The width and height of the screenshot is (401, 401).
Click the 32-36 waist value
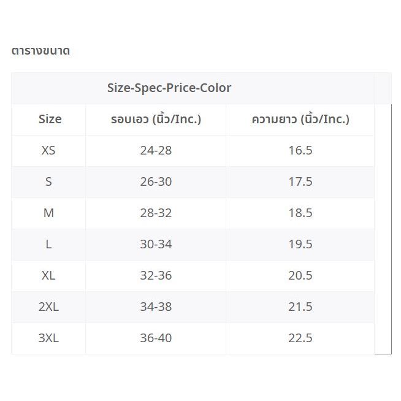pyautogui.click(x=156, y=275)
